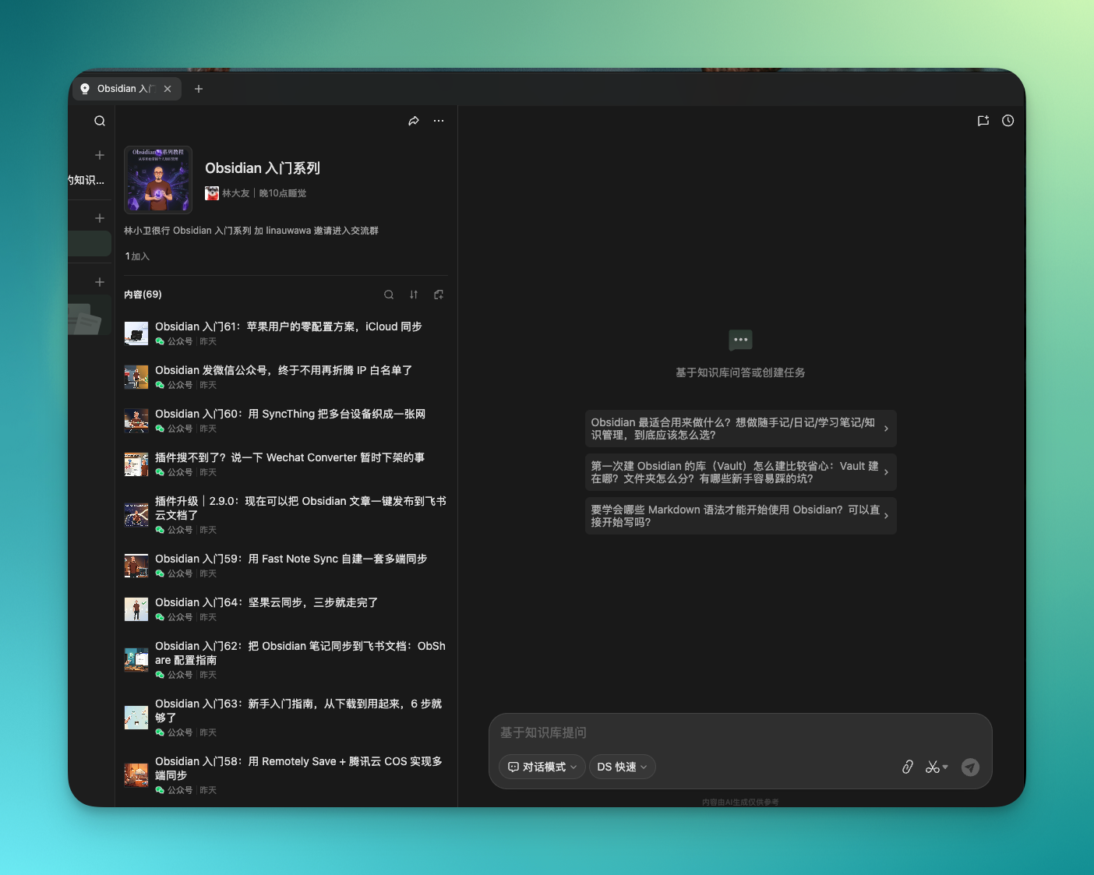
Task: Search within 内容(69) list
Action: 389,295
